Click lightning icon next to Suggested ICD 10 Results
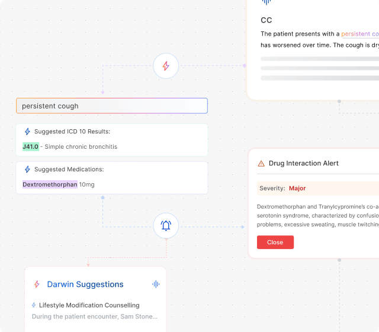Image resolution: width=379 pixels, height=332 pixels. tap(27, 132)
